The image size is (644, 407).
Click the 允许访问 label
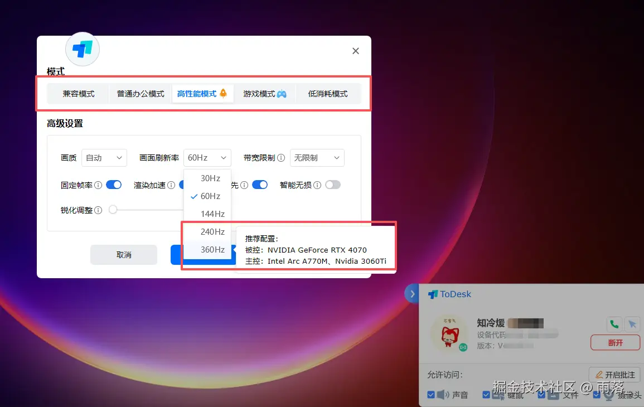pos(445,375)
